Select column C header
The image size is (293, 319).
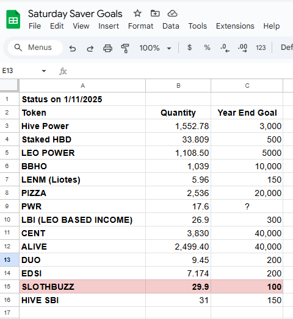pos(247,86)
